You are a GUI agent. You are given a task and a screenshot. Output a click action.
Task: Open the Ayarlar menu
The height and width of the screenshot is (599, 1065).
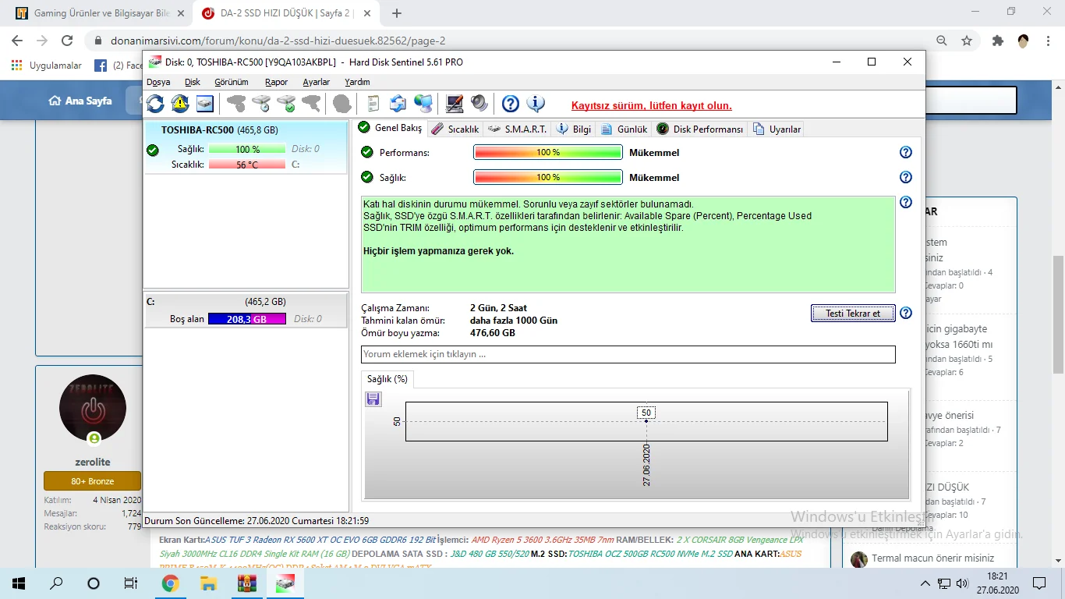317,82
